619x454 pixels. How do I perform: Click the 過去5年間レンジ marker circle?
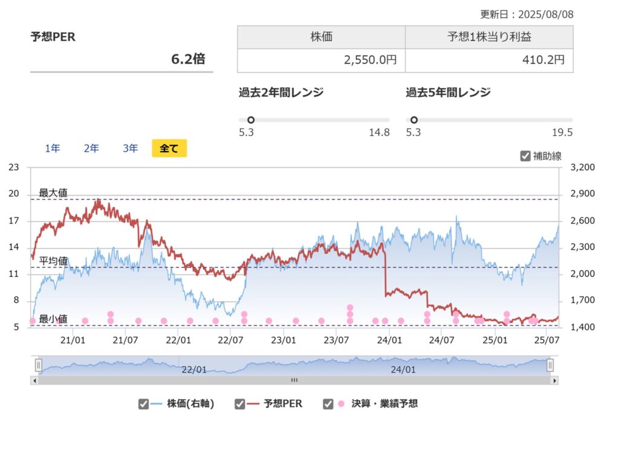pyautogui.click(x=413, y=120)
